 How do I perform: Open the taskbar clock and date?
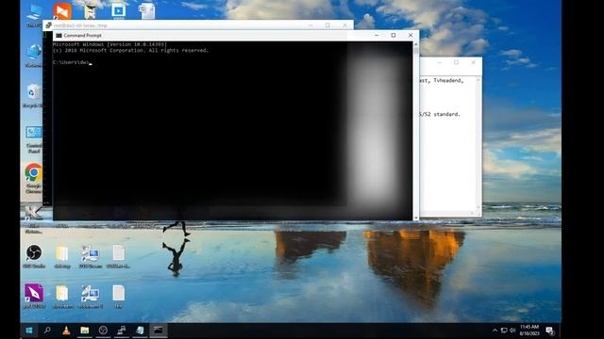point(529,331)
